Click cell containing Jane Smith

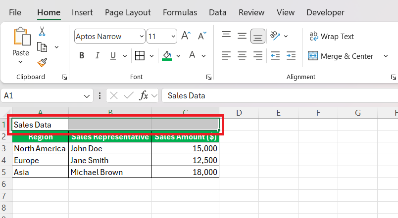coord(110,160)
